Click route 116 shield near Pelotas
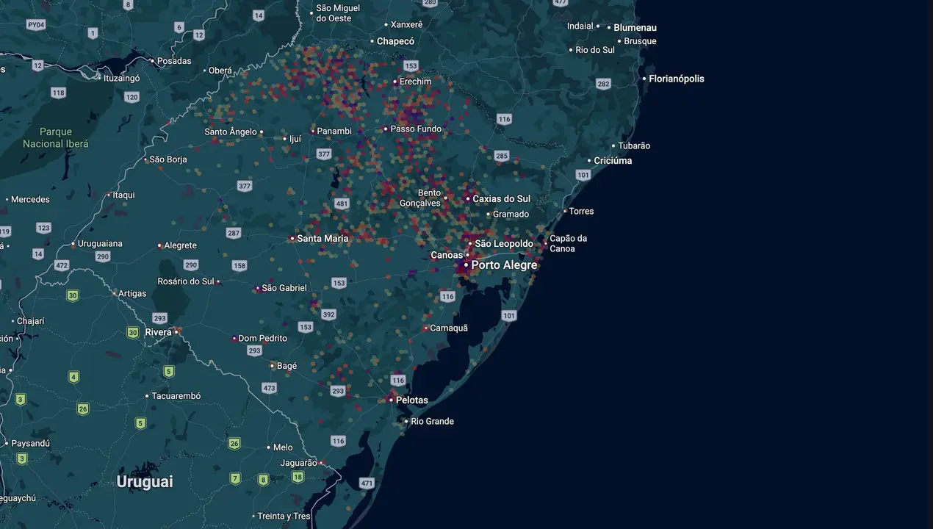This screenshot has height=529, width=933. coord(398,380)
